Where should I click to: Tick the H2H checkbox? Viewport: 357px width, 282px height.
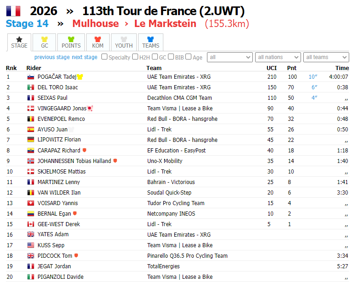click(x=135, y=56)
